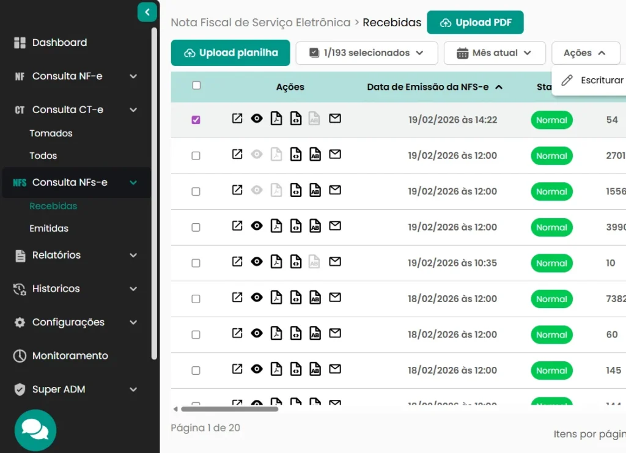Open the 1/193 selecionados dropdown
Viewport: 626px width, 453px height.
pyautogui.click(x=367, y=53)
